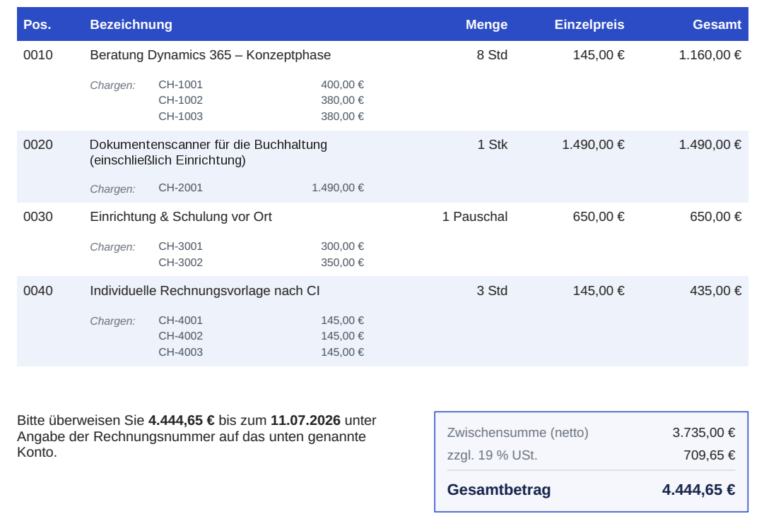The width and height of the screenshot is (764, 528).
Task: Click the Chargen label under position 0020
Action: pyautogui.click(x=112, y=188)
